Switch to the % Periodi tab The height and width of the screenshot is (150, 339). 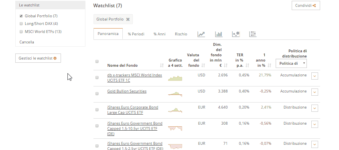pyautogui.click(x=136, y=34)
